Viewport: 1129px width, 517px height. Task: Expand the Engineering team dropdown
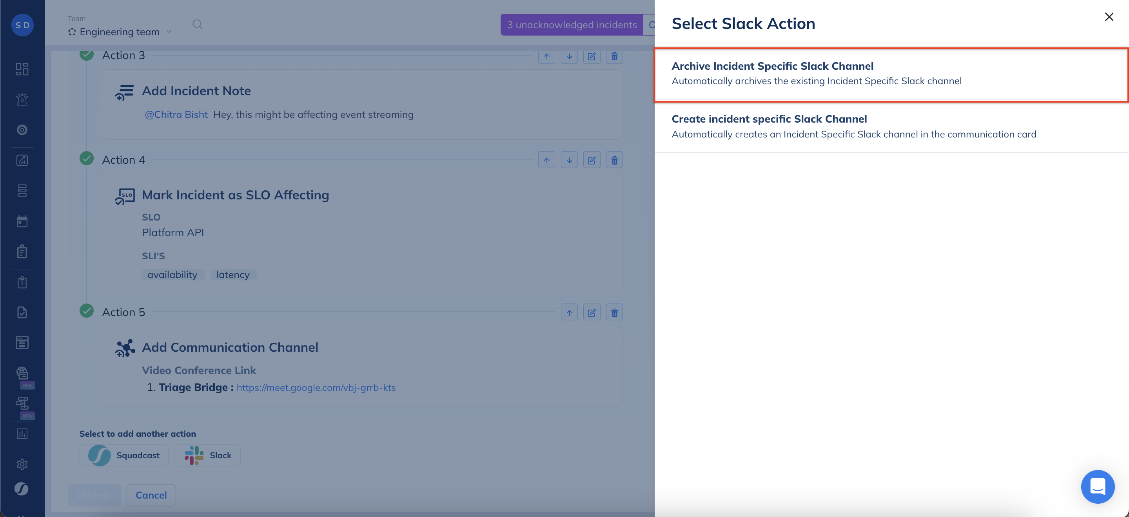[120, 32]
